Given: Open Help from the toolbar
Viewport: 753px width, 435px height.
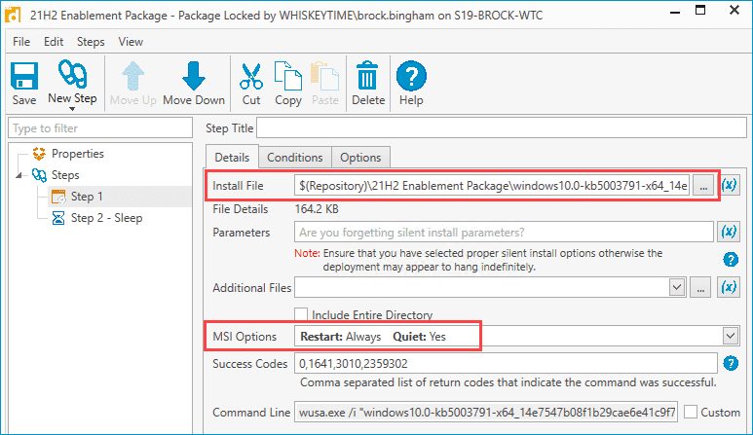Looking at the screenshot, I should 411,83.
